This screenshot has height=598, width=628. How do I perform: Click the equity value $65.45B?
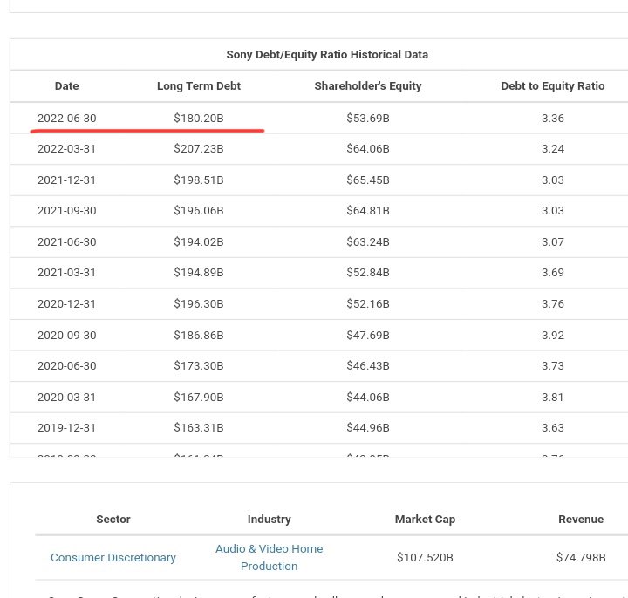[368, 180]
